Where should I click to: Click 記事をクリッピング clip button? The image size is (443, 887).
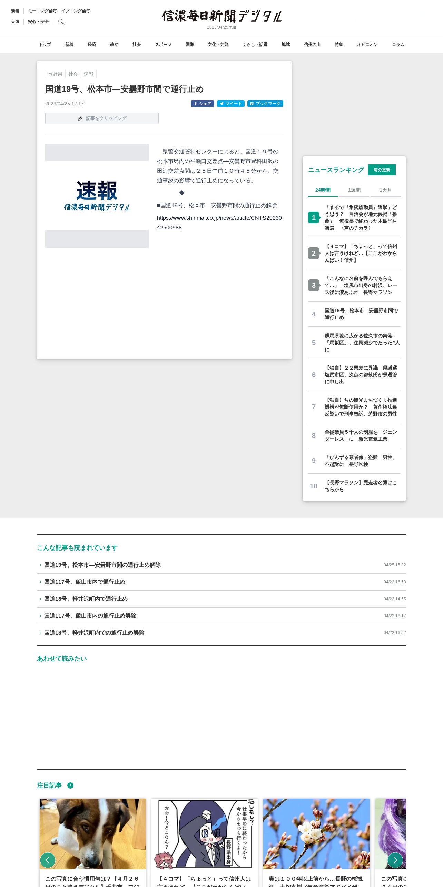click(x=102, y=118)
